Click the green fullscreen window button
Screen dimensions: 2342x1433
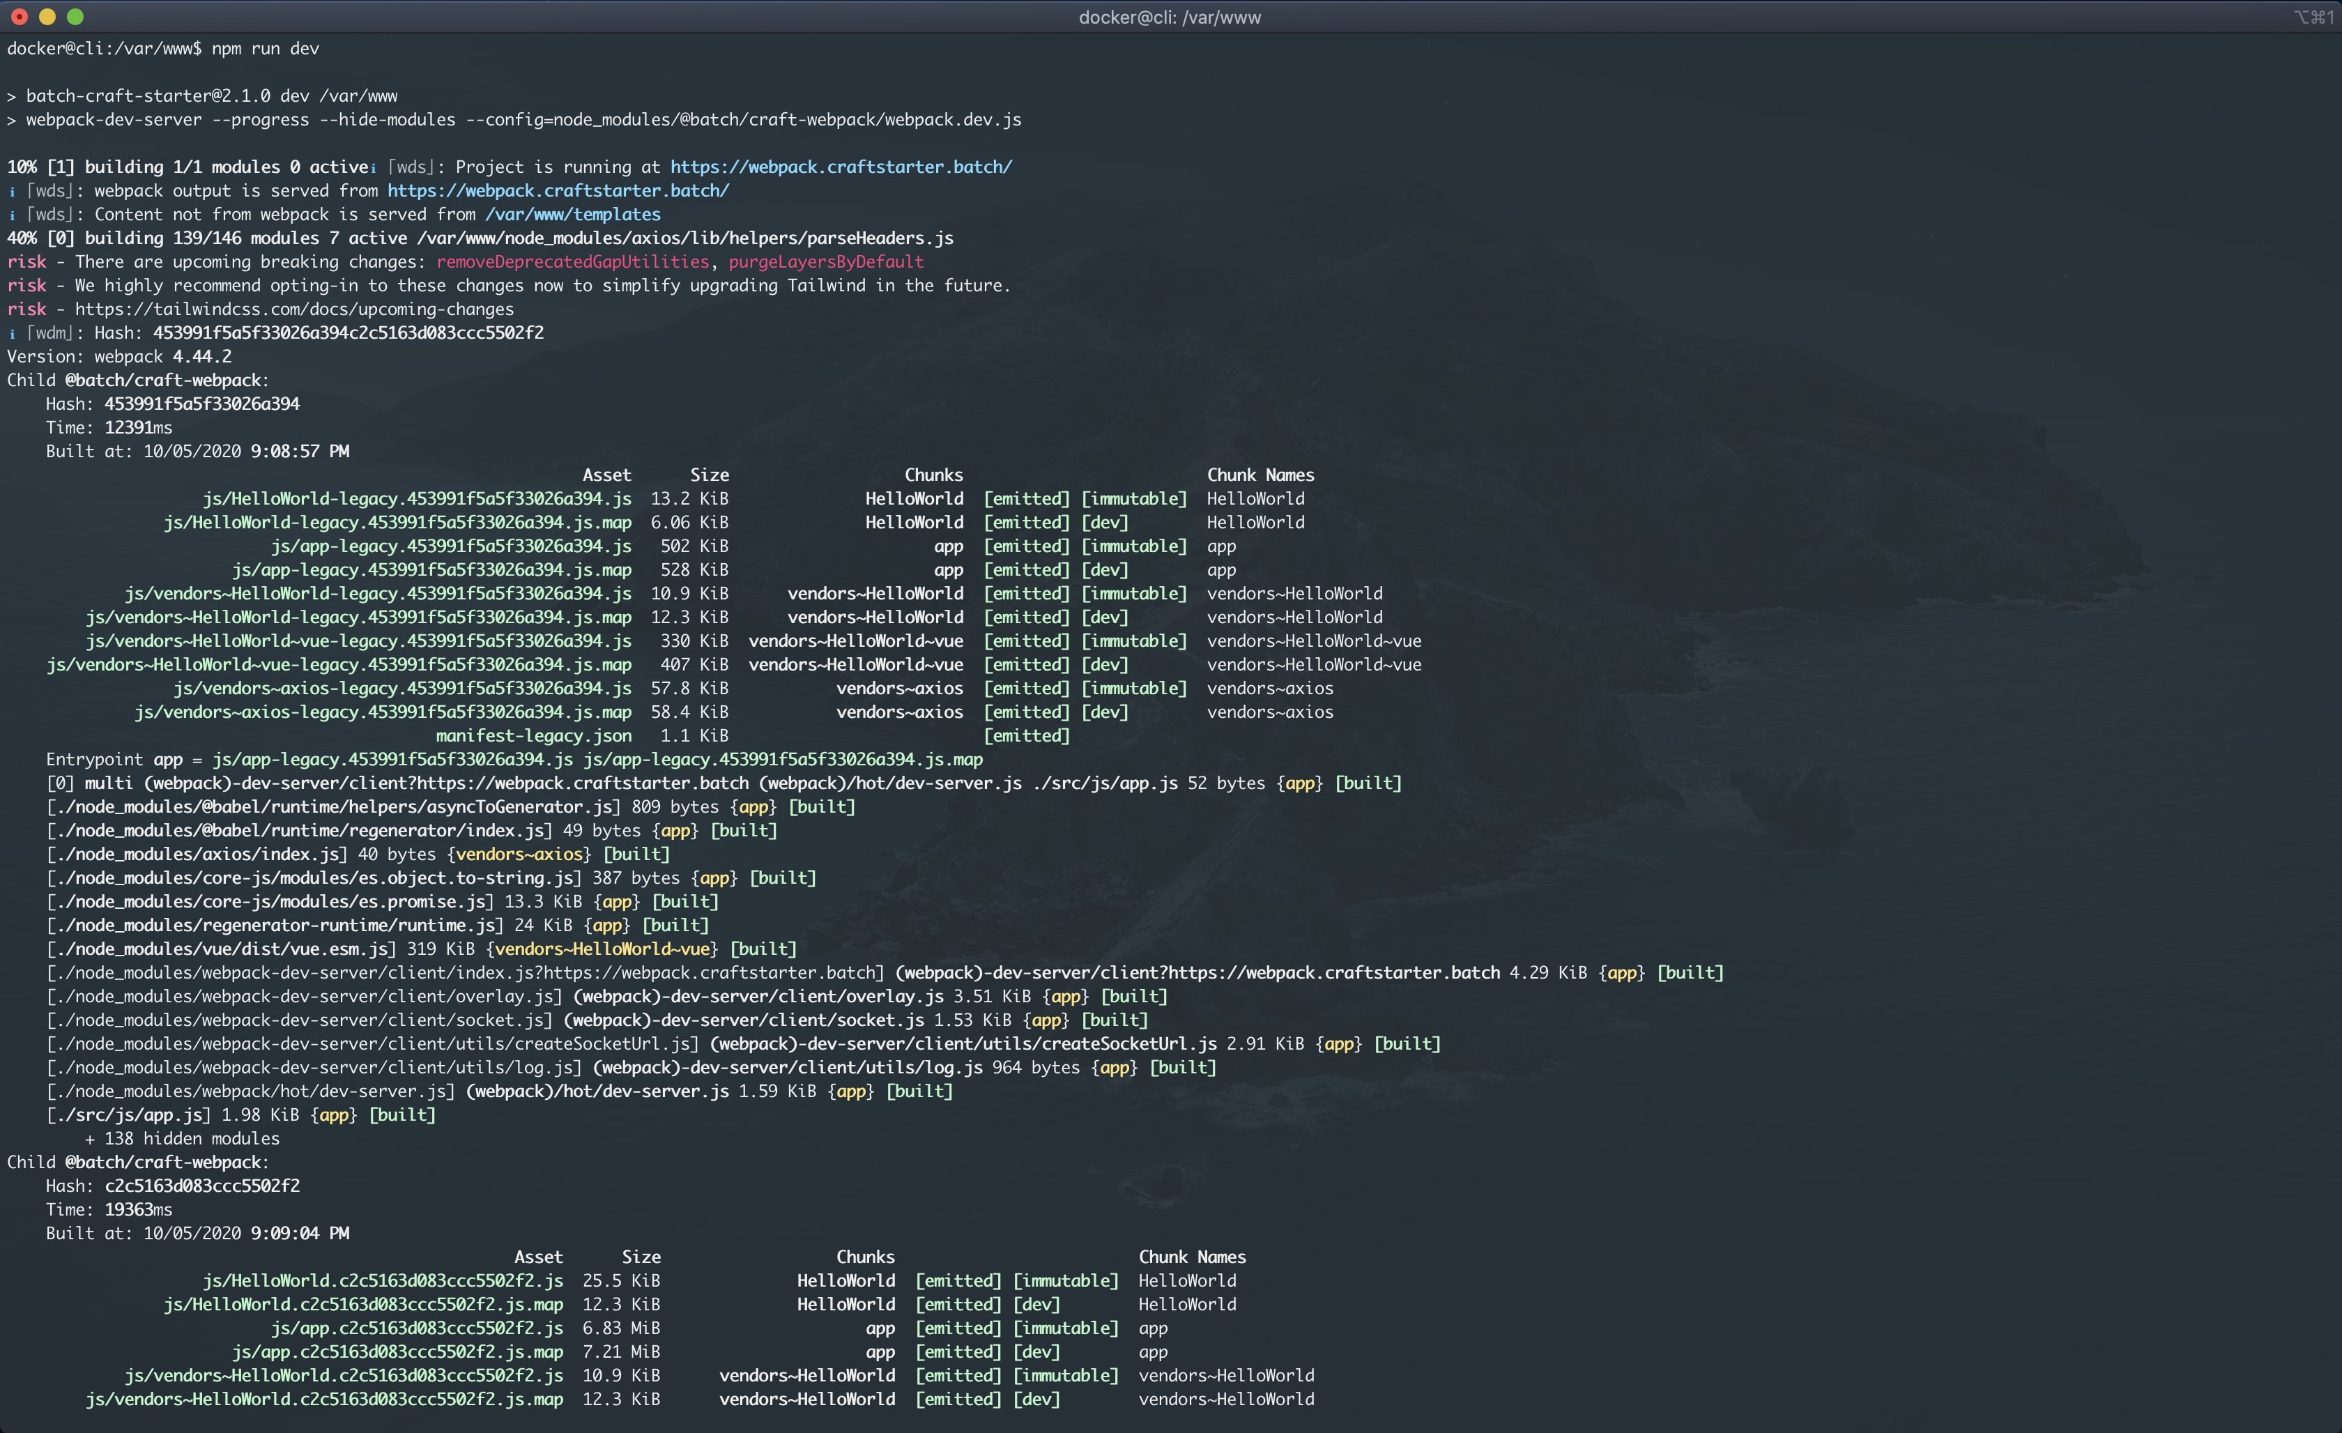click(76, 16)
